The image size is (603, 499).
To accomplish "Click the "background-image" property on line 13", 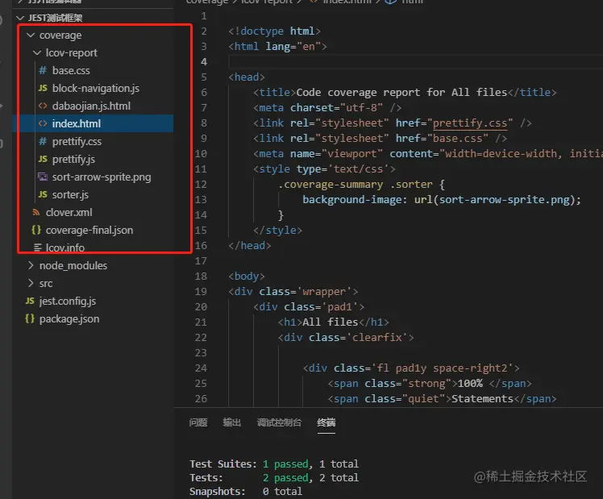I will [351, 200].
